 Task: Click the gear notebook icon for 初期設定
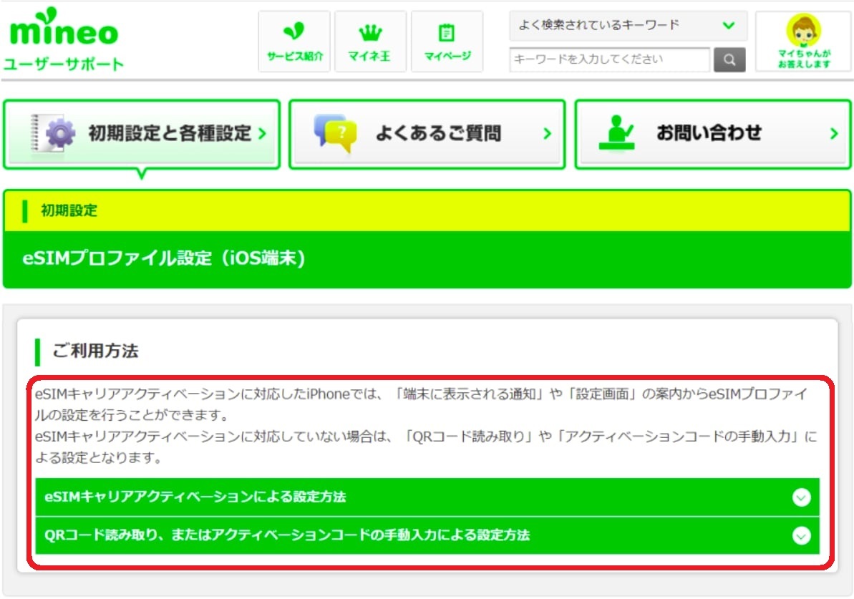pos(54,133)
